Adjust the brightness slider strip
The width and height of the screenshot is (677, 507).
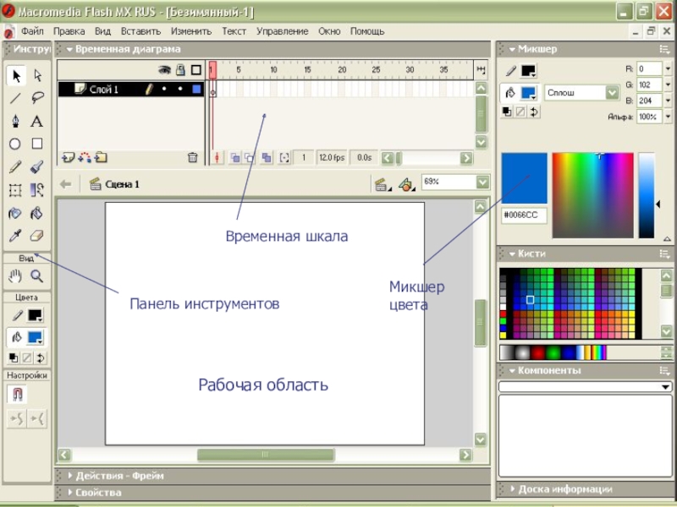[x=647, y=195]
